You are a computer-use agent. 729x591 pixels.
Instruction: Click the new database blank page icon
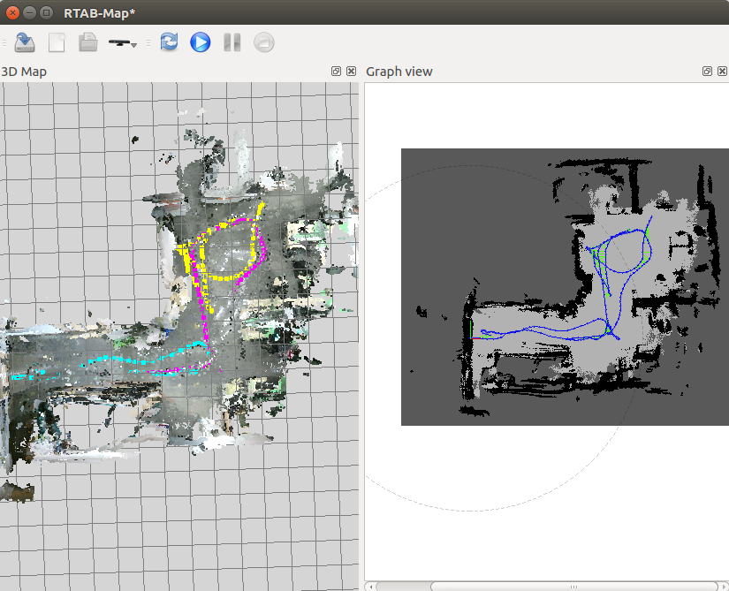pyautogui.click(x=57, y=42)
